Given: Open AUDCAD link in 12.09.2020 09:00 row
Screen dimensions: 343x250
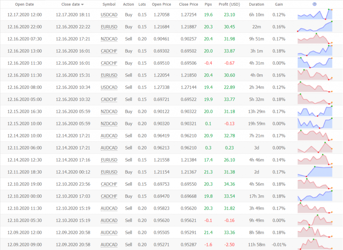Looking at the screenshot, I should pos(109,245).
